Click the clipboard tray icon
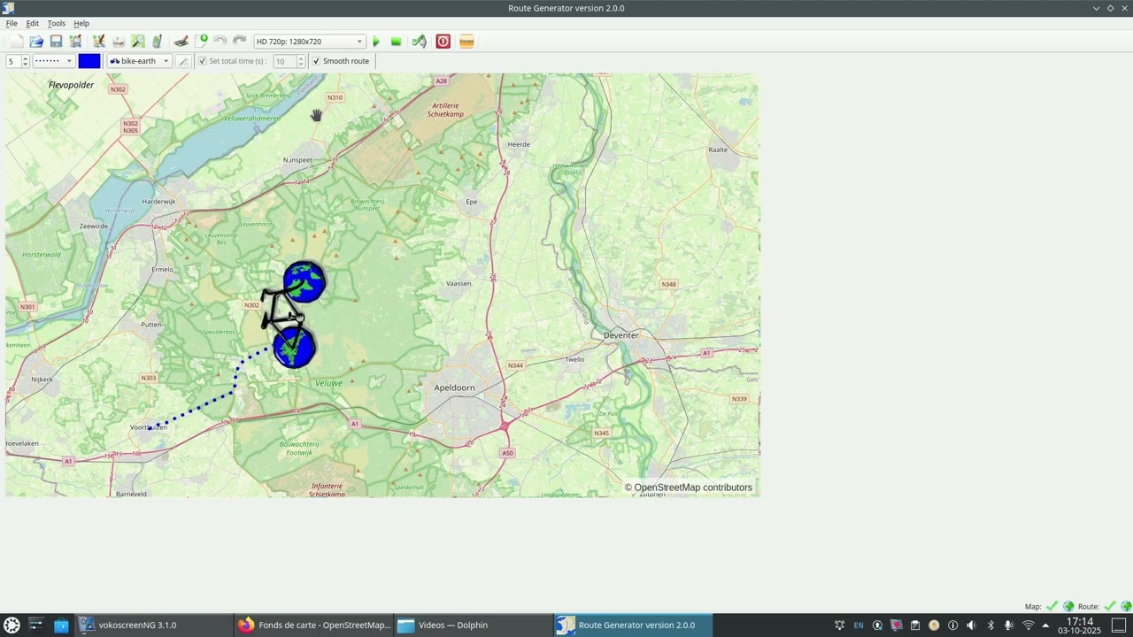1133x637 pixels. pos(915,625)
